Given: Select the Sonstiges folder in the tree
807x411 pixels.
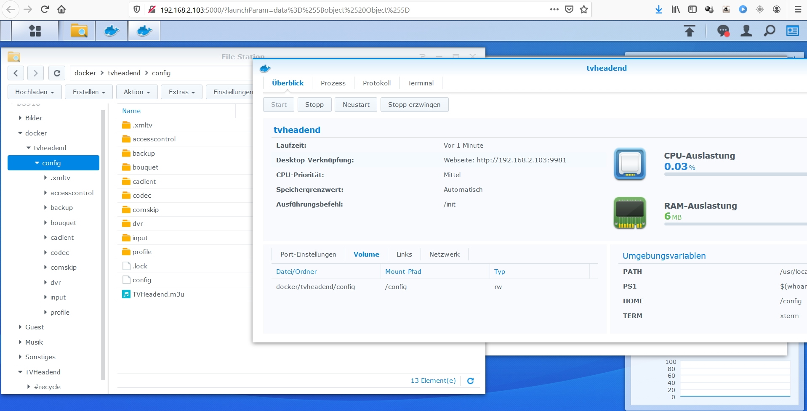Looking at the screenshot, I should click(x=40, y=357).
